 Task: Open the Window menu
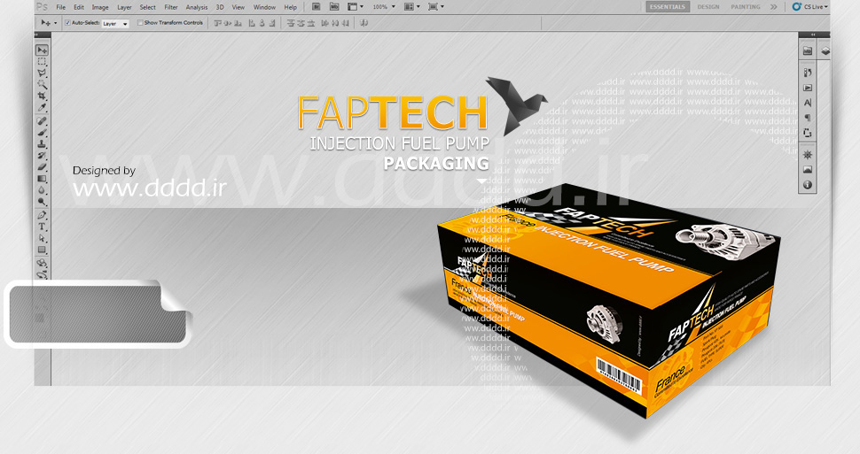click(264, 7)
